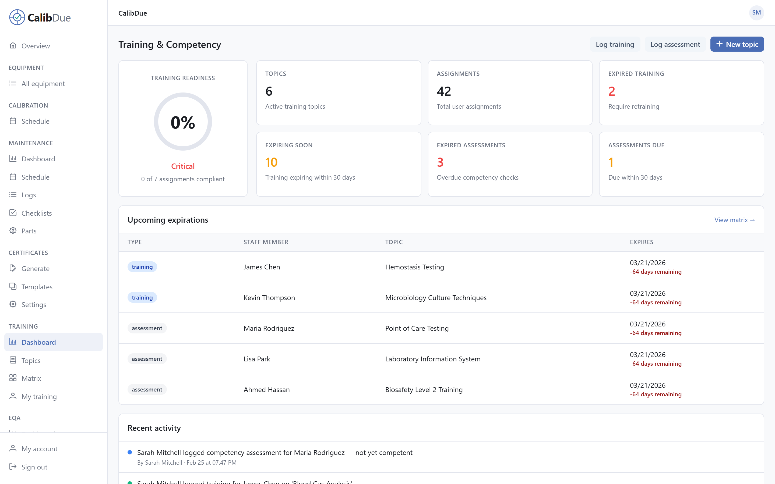
Task: Click the CalibDue header title
Action: click(x=133, y=13)
